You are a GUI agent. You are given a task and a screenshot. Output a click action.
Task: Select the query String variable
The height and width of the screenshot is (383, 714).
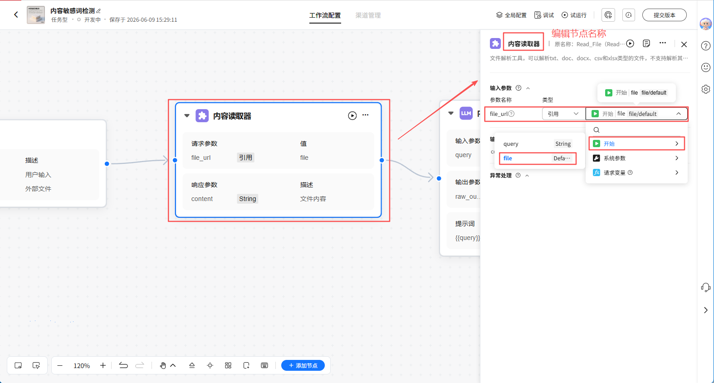[538, 144]
